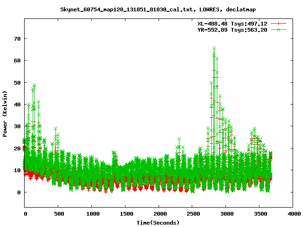The image size is (303, 227).
Task: Click the y-axis tick label 40
Action: pyautogui.click(x=17, y=105)
